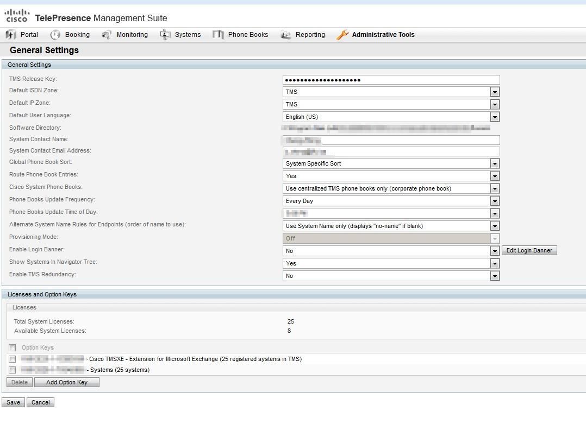Expand the Default IP Zone dropdown
This screenshot has height=424, width=586.
click(495, 104)
